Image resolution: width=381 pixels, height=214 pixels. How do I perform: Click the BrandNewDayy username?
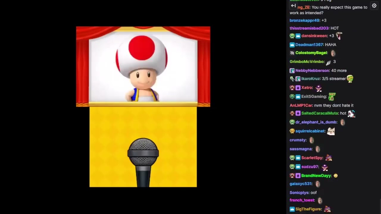316,176
